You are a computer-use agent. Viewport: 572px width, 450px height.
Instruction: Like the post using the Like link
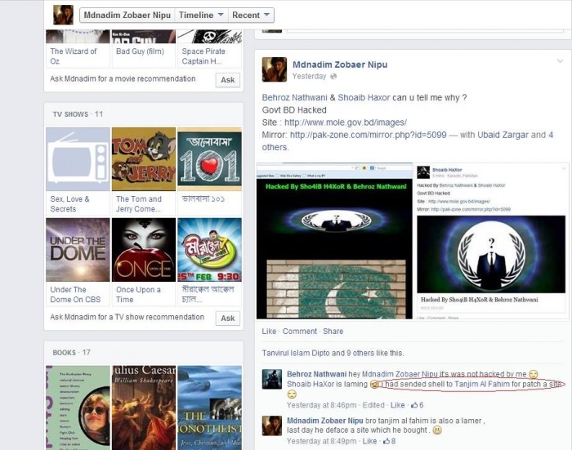coord(269,331)
